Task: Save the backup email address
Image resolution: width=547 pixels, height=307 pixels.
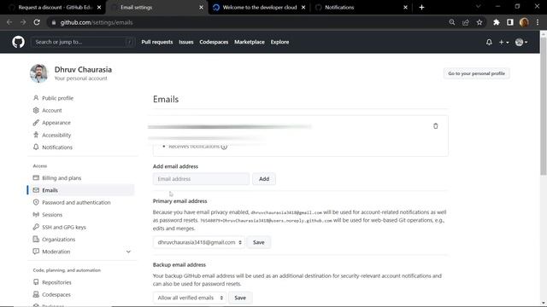Action: (240, 298)
